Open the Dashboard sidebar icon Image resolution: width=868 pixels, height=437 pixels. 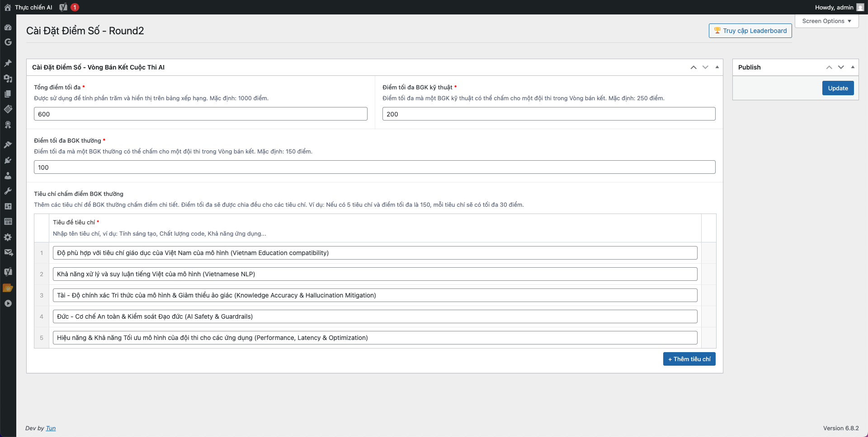pos(8,27)
